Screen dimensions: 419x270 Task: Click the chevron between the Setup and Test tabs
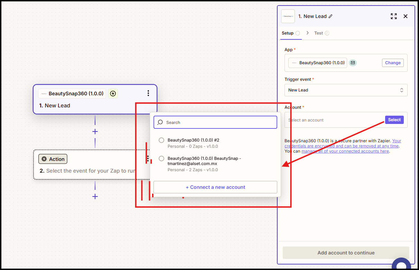click(x=307, y=33)
